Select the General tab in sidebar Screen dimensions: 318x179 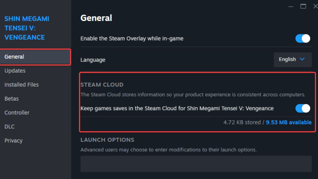(x=14, y=57)
